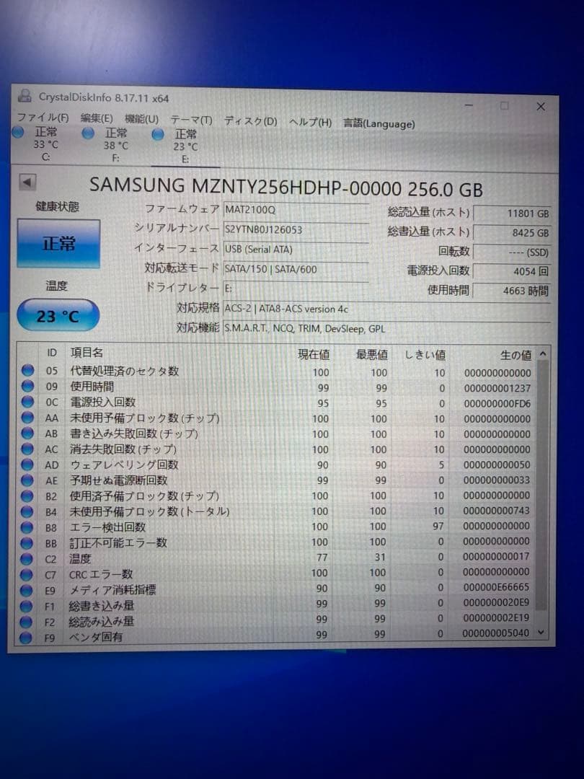
Task: Click total host reads value 11801 GB
Action: (x=511, y=214)
